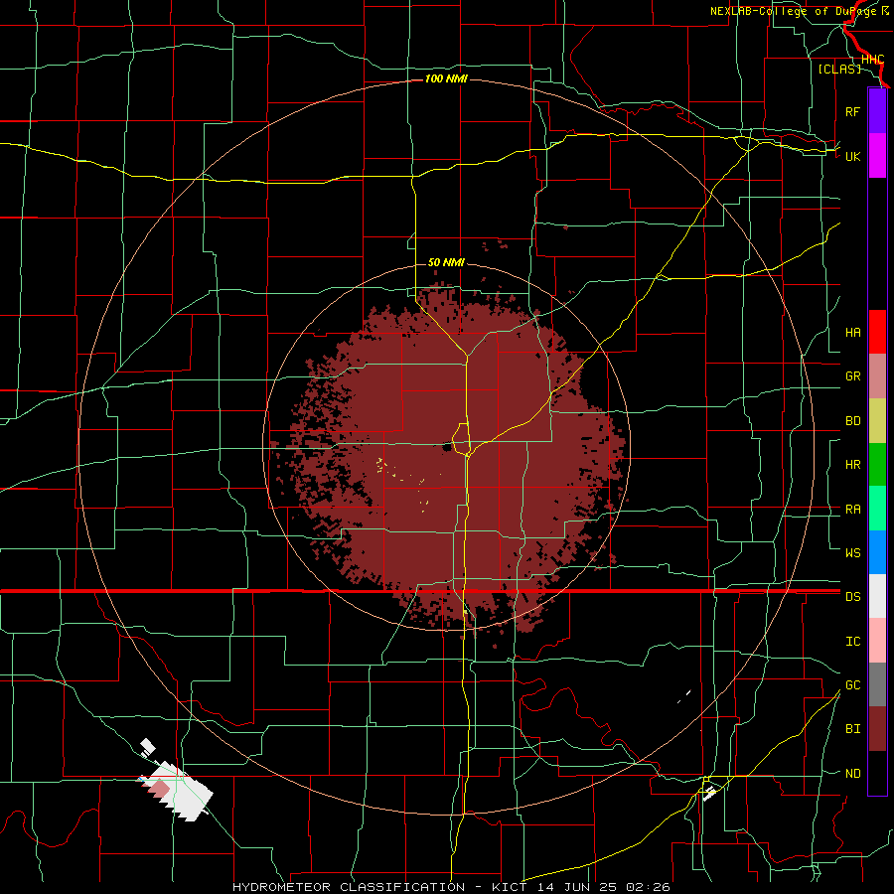Image resolution: width=894 pixels, height=894 pixels.
Task: Click the DS legend label
Action: (x=852, y=597)
